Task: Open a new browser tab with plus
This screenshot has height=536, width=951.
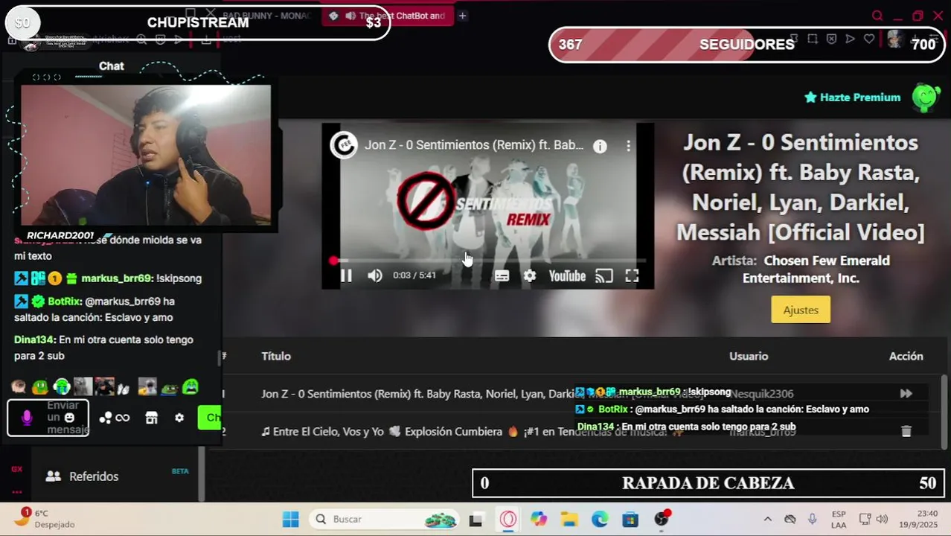Action: (x=462, y=16)
